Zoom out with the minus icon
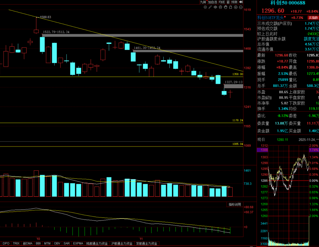This screenshot has height=247, width=319. (x=241, y=7)
